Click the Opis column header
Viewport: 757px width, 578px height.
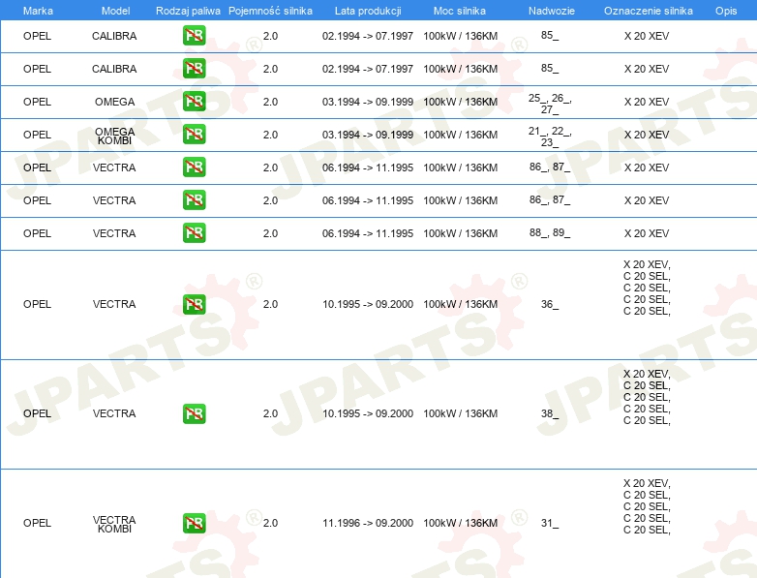click(x=726, y=11)
